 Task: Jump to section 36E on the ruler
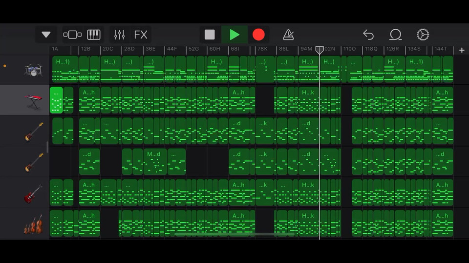(x=150, y=49)
